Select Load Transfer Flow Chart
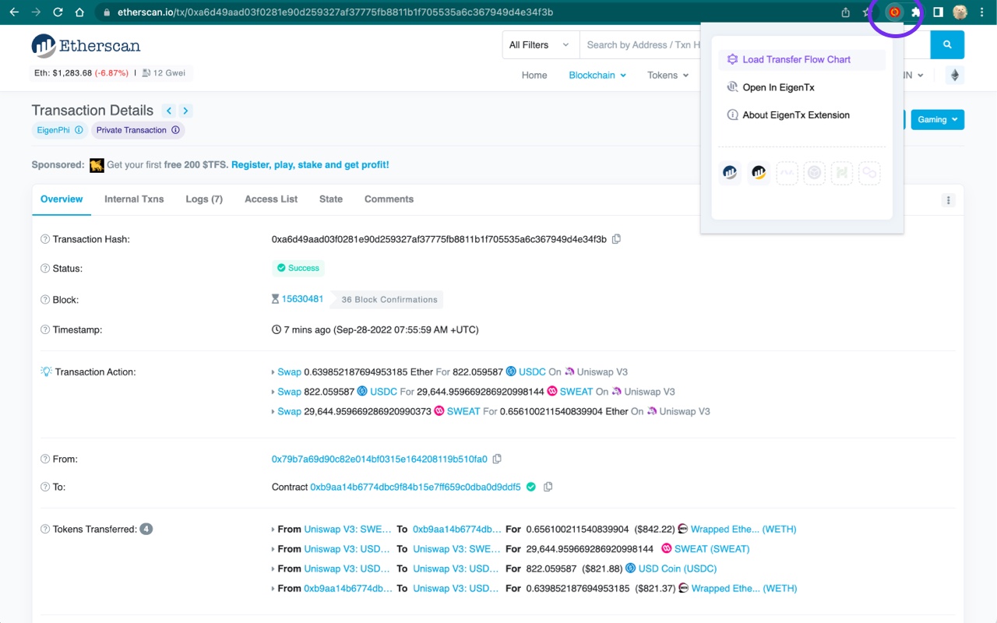The height and width of the screenshot is (623, 997). [796, 60]
